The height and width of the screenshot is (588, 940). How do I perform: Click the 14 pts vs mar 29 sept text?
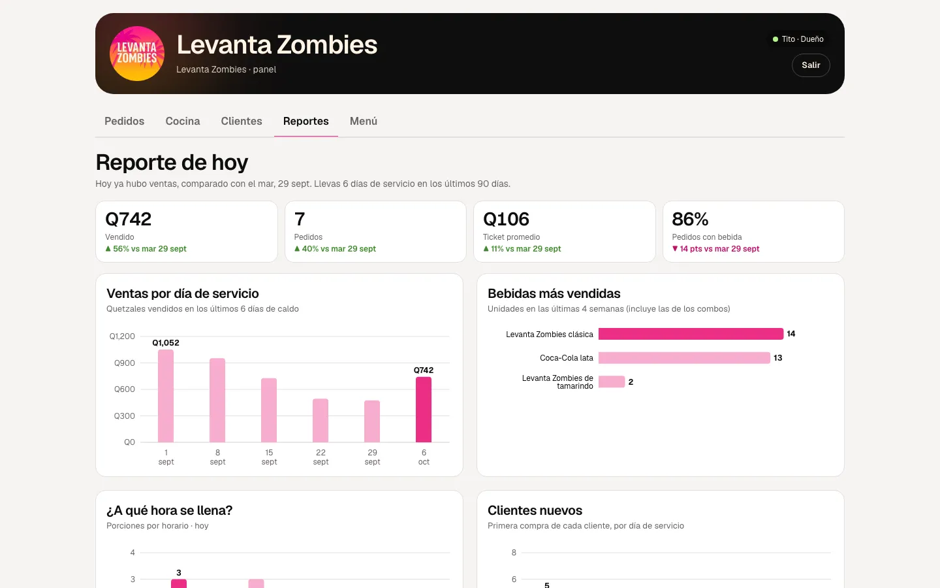click(719, 249)
